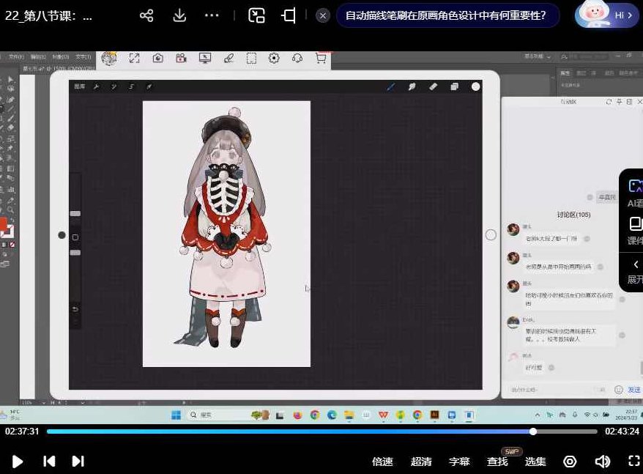
Task: Dismiss the suggested question with the X
Action: pyautogui.click(x=323, y=15)
